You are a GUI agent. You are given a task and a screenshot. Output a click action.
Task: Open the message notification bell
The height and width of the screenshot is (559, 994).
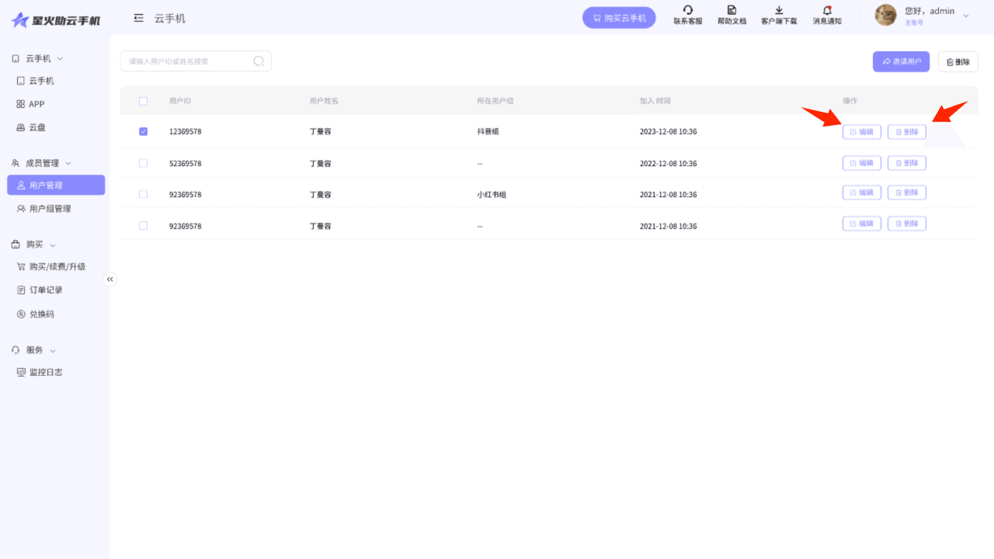[x=827, y=10]
